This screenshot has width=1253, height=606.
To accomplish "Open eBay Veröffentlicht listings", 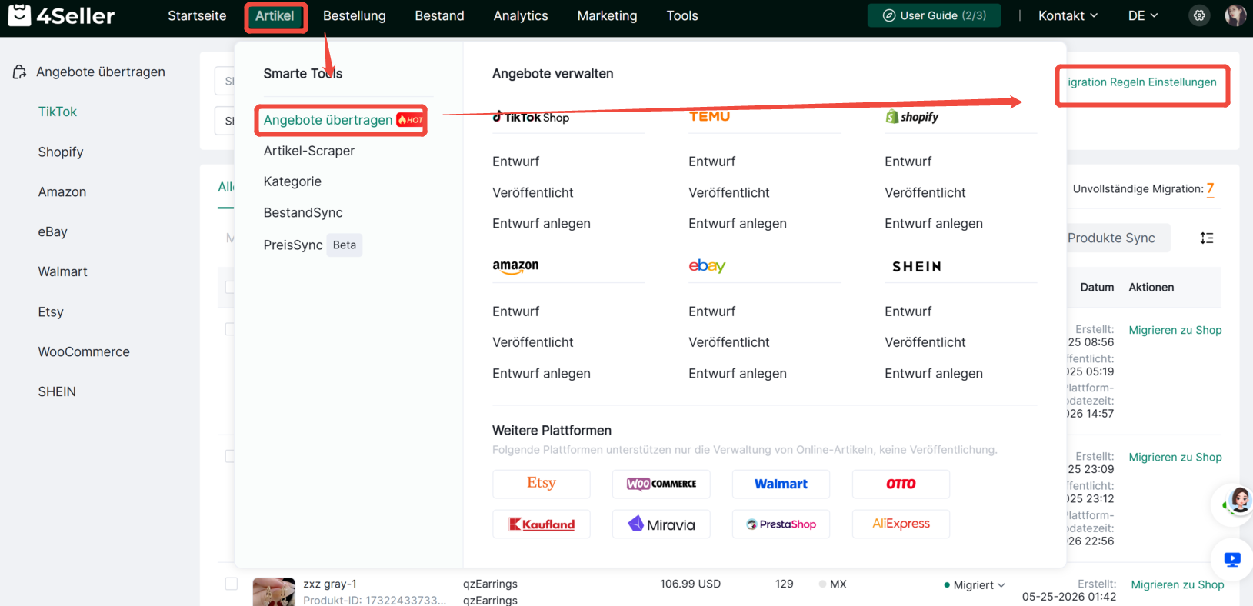I will pyautogui.click(x=728, y=342).
